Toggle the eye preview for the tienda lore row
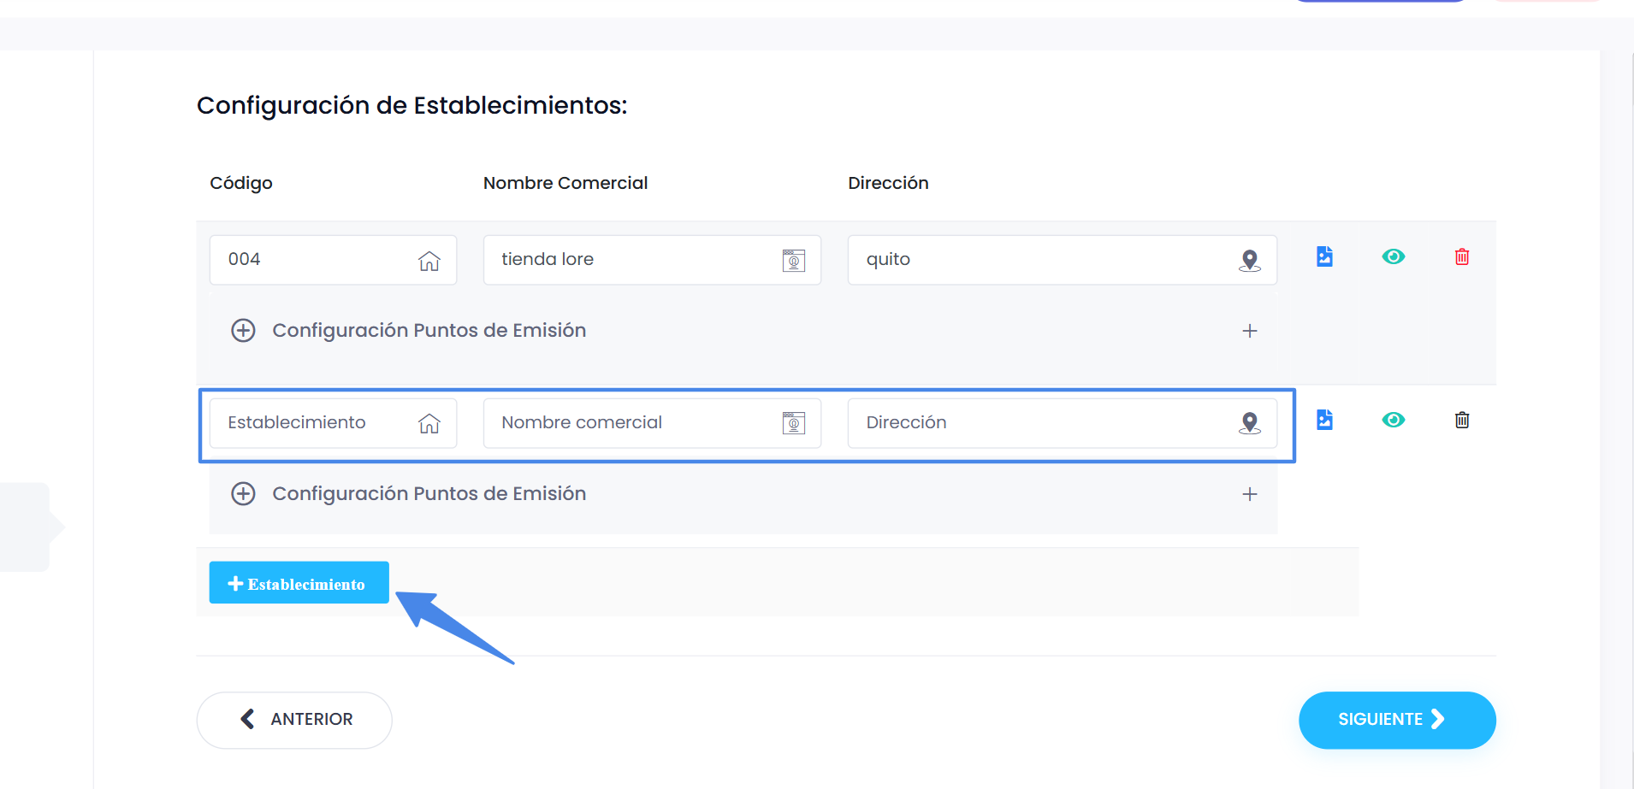 [x=1394, y=256]
